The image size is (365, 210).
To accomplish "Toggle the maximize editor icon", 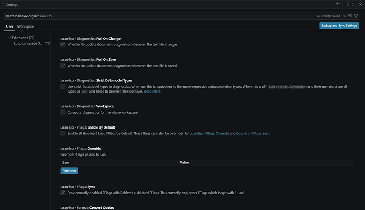I will click(353, 4).
